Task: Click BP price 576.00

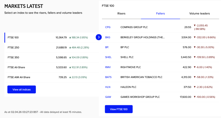Action: pyautogui.click(x=187, y=47)
